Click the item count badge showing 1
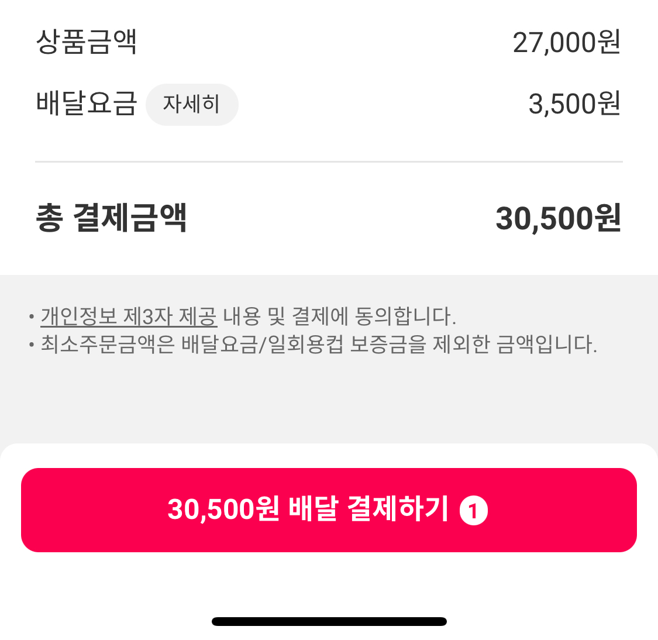Image resolution: width=658 pixels, height=640 pixels. [473, 511]
